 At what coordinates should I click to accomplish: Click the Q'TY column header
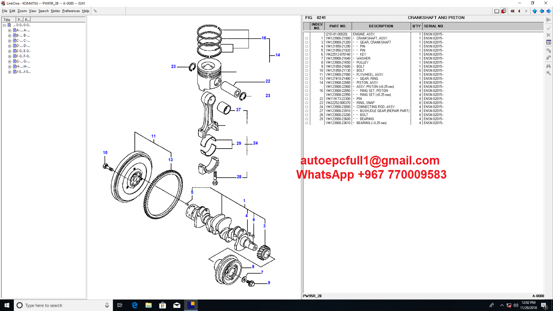click(x=416, y=26)
